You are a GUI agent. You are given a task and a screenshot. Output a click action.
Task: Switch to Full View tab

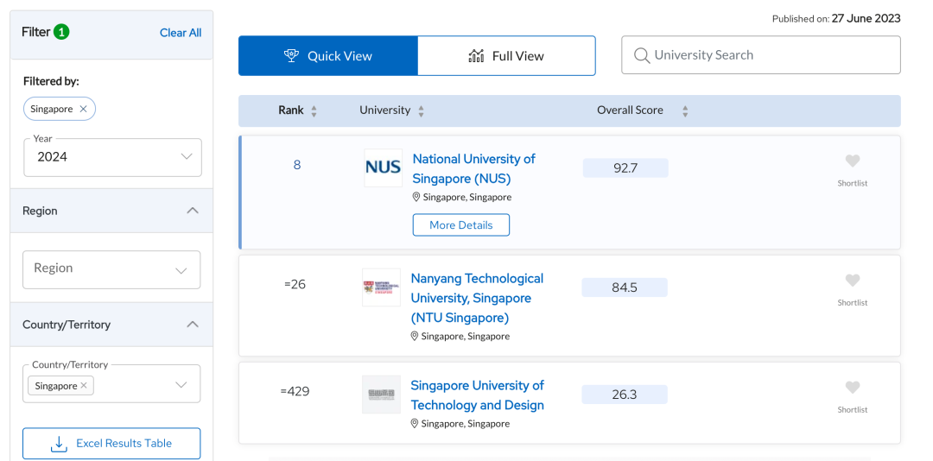coord(506,56)
